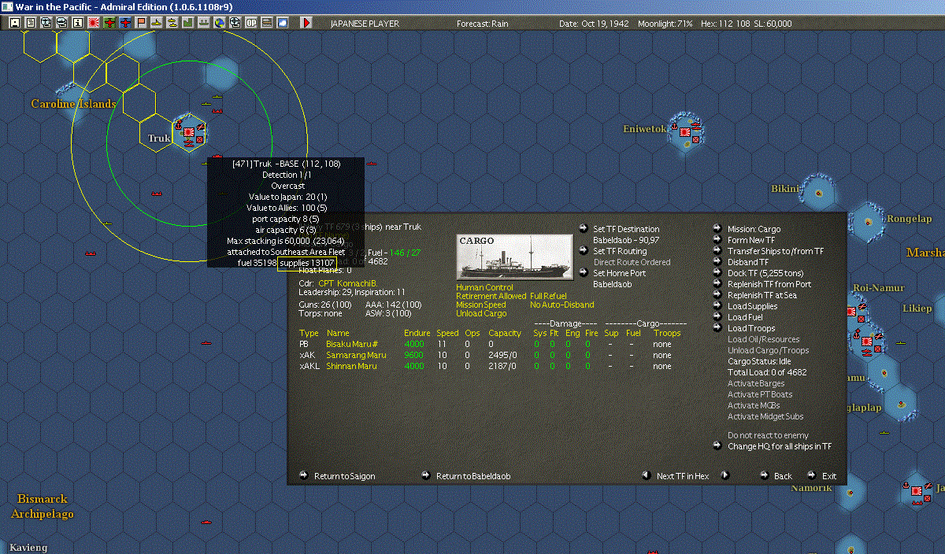Click the red plane on green icon

tap(109, 23)
